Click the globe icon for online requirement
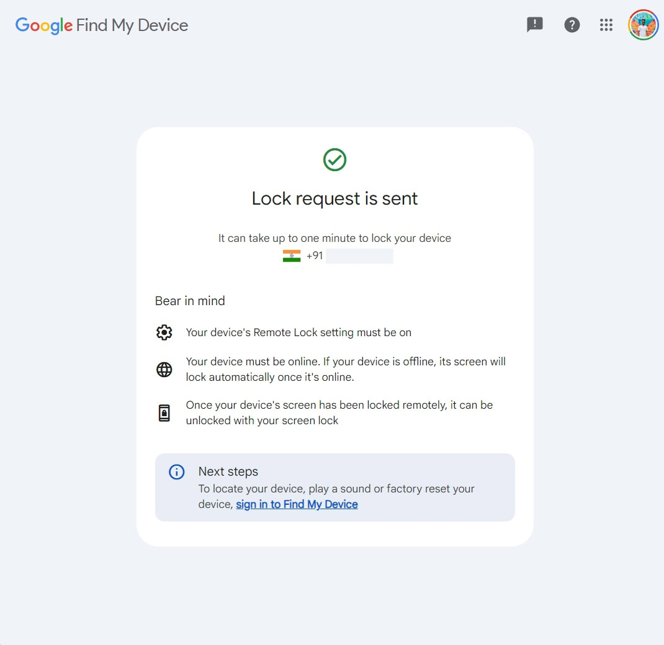The height and width of the screenshot is (645, 664). [164, 370]
